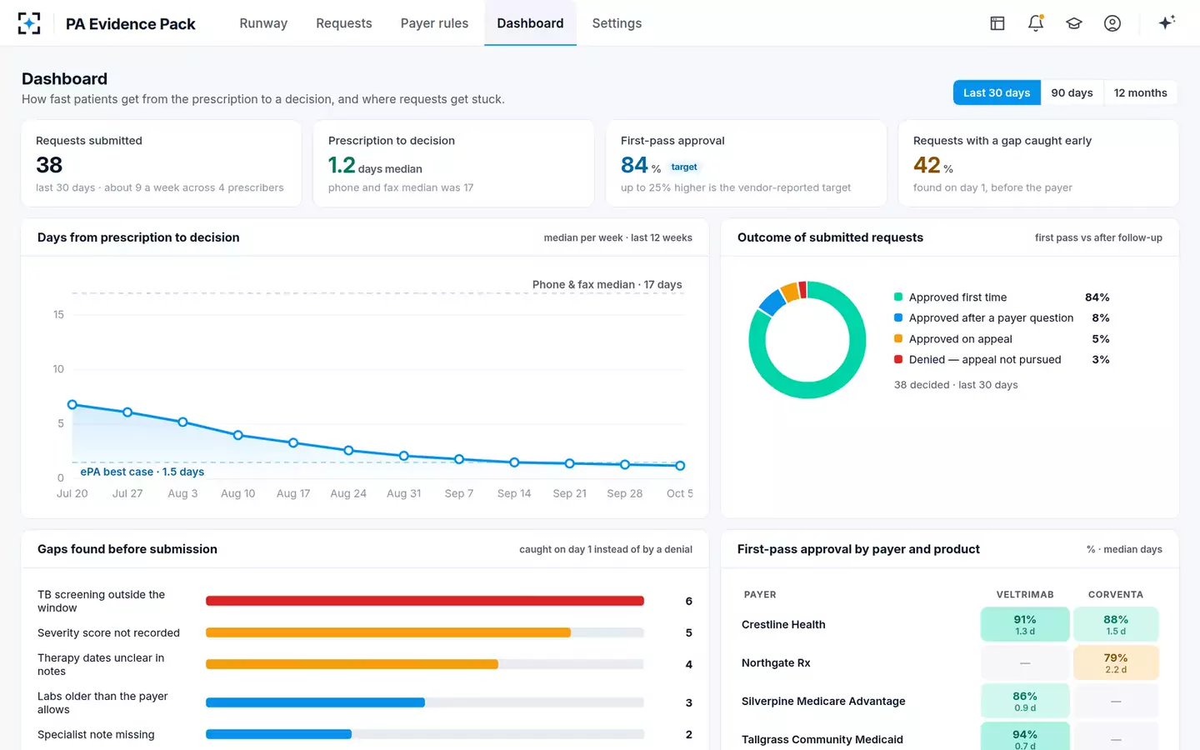Click the Tallgrass Community Medicaid payer name
Screen dimensions: 1200x750
[822, 739]
